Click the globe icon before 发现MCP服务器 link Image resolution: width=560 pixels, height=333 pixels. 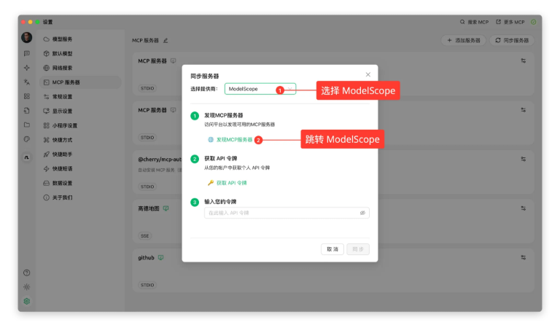(211, 140)
